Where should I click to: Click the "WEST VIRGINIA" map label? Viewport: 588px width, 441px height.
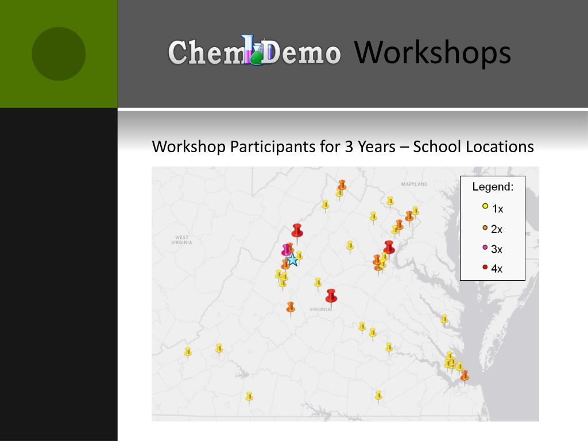point(181,240)
